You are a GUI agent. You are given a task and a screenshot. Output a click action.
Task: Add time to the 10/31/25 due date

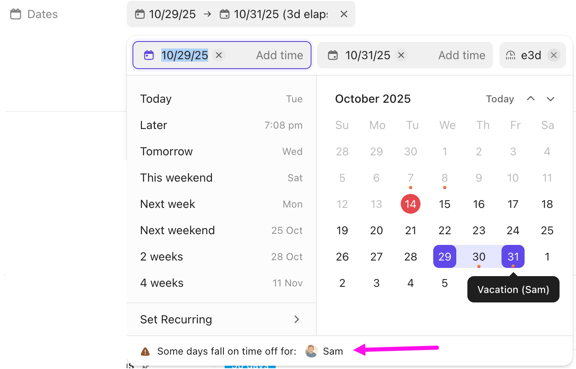pyautogui.click(x=462, y=55)
